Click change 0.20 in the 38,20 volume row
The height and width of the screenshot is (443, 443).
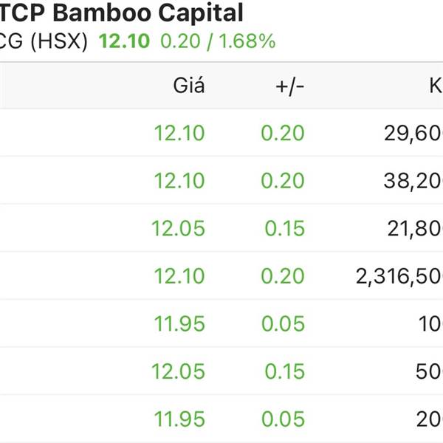pyautogui.click(x=283, y=181)
